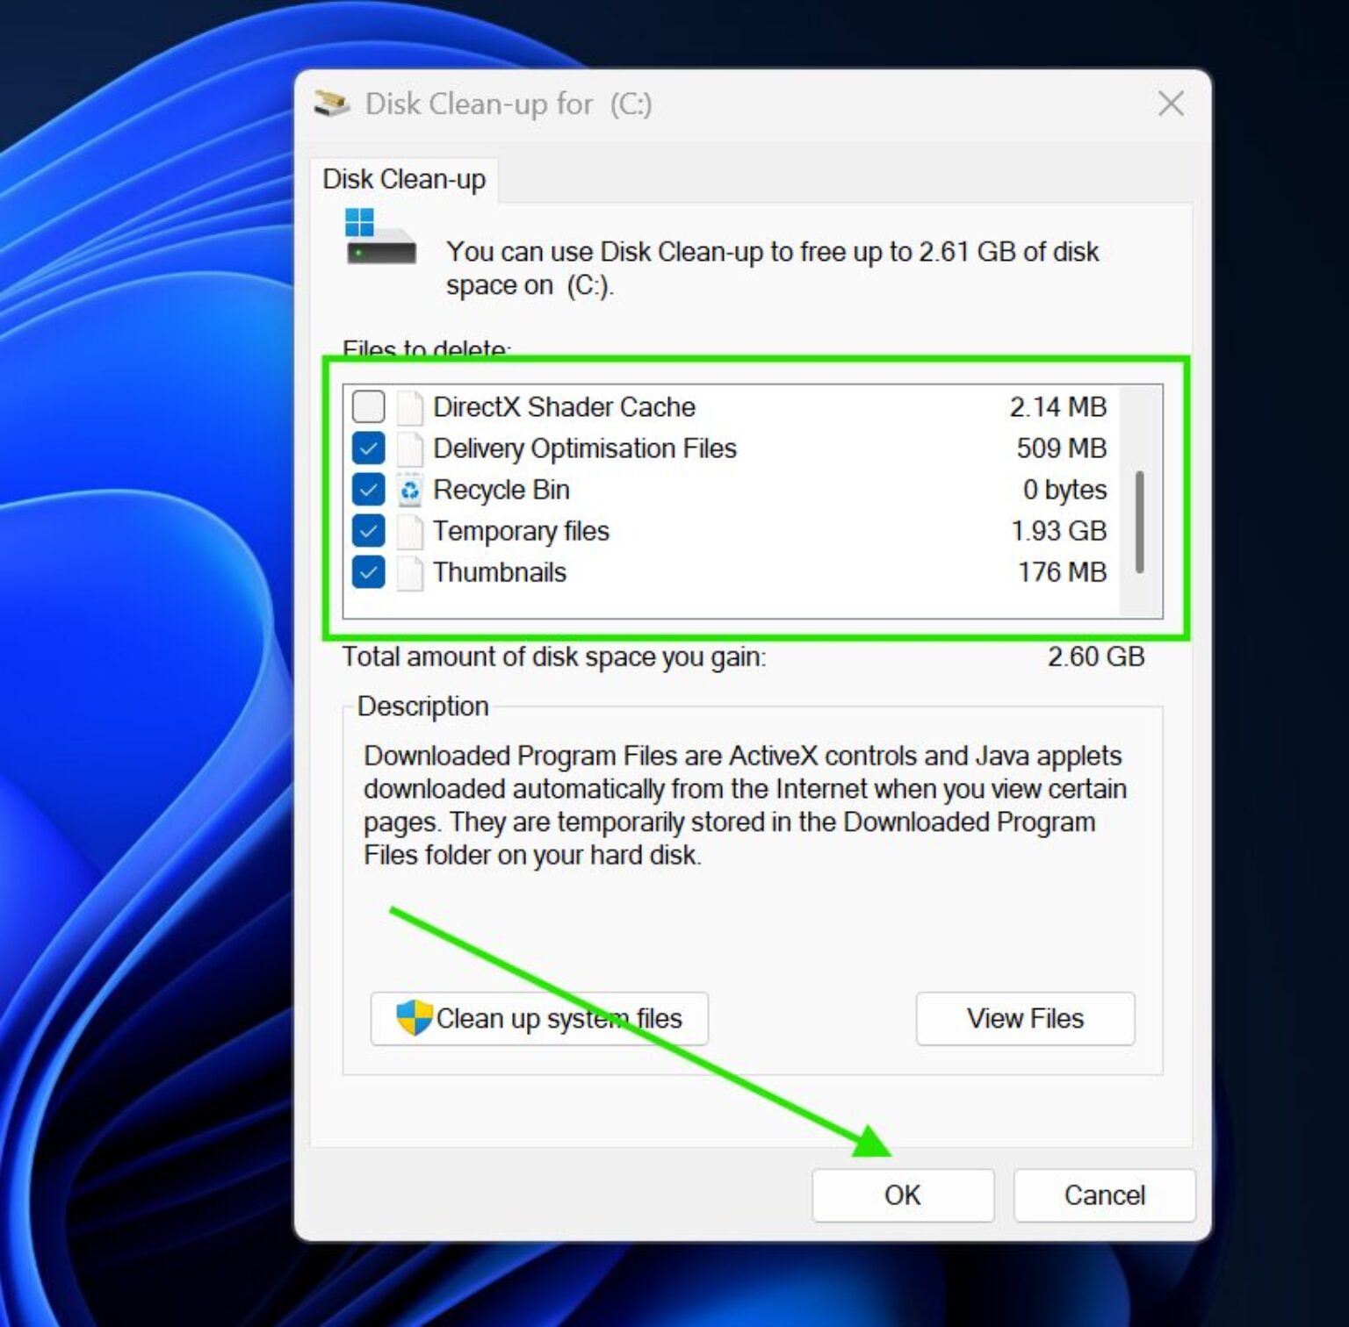This screenshot has height=1327, width=1349.
Task: Click the file icon beside Thumbnails
Action: 408,572
